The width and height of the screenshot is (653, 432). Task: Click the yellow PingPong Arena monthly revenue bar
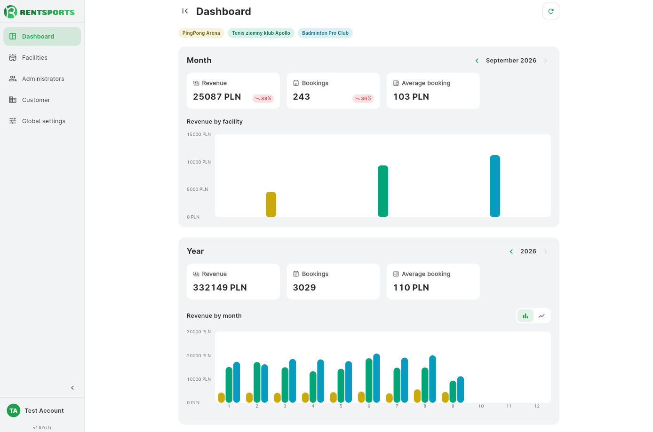(x=271, y=204)
